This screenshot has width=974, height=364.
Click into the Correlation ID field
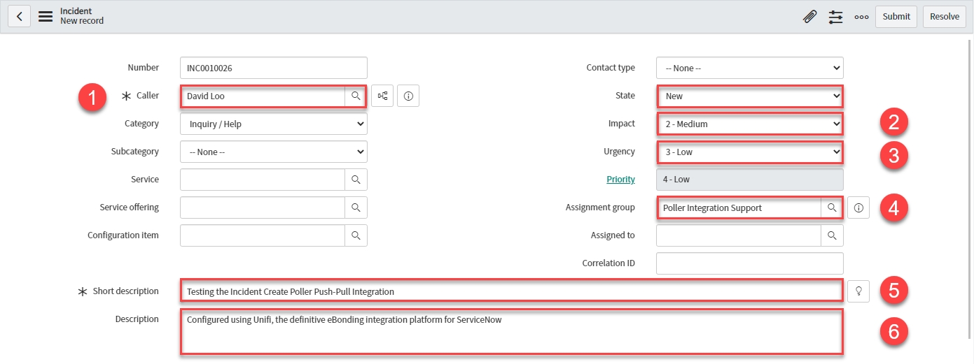point(749,263)
